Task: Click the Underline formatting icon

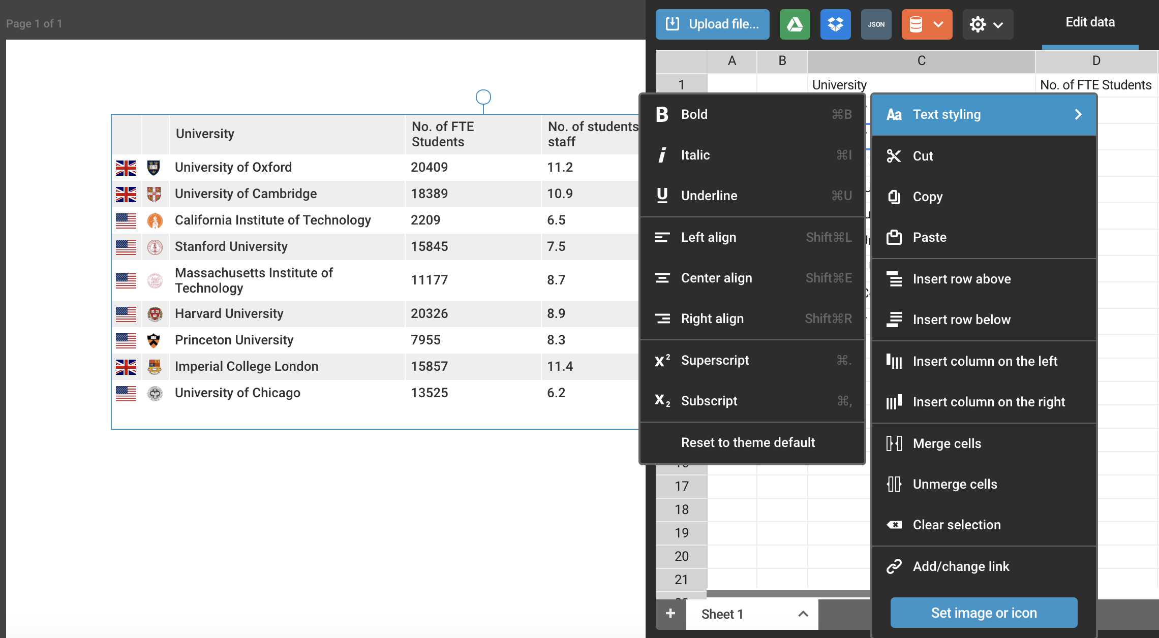Action: click(661, 196)
